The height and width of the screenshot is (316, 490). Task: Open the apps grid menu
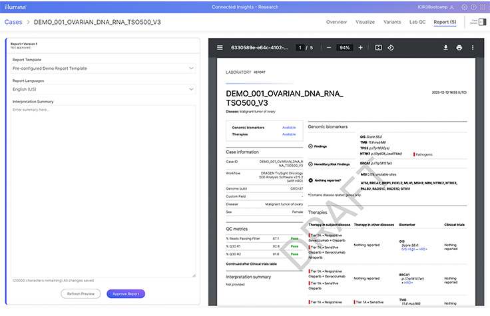pyautogui.click(x=481, y=7)
